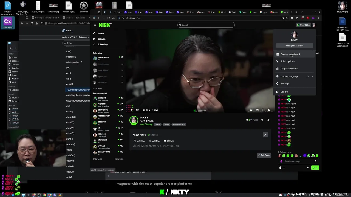Play the live stream video
Image resolution: width=351 pixels, height=197 pixels.
click(131, 110)
